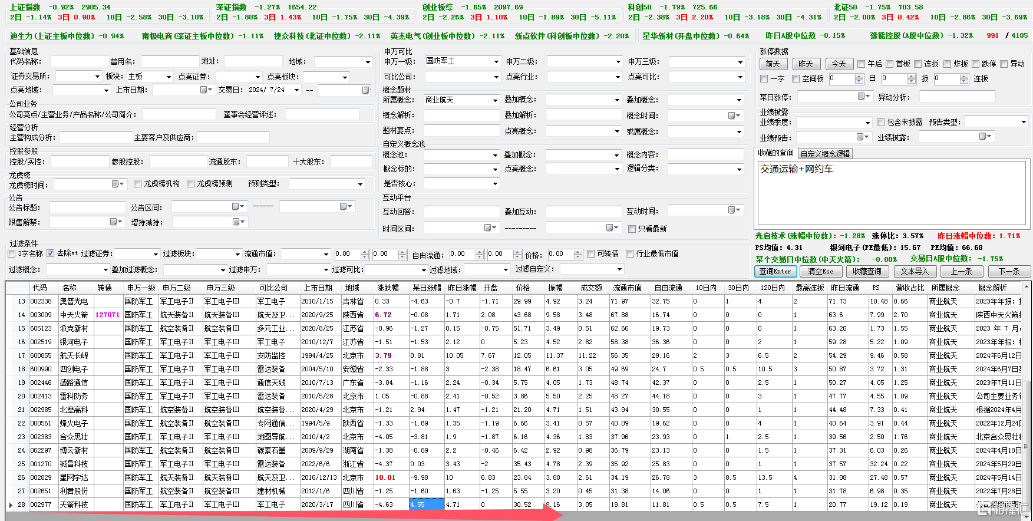Screen dimensions: 1033x521
Task: Open calendar picker for 某日涨停 field
Action: pos(863,96)
